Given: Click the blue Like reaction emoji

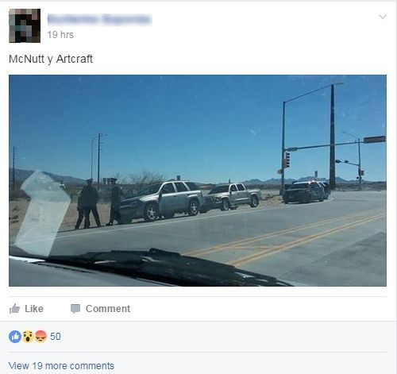Looking at the screenshot, I should point(15,337).
